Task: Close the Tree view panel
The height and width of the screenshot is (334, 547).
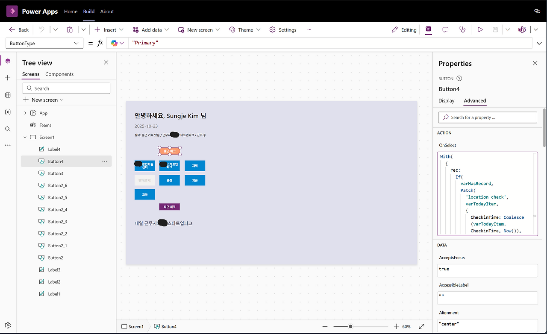Action: coord(106,63)
